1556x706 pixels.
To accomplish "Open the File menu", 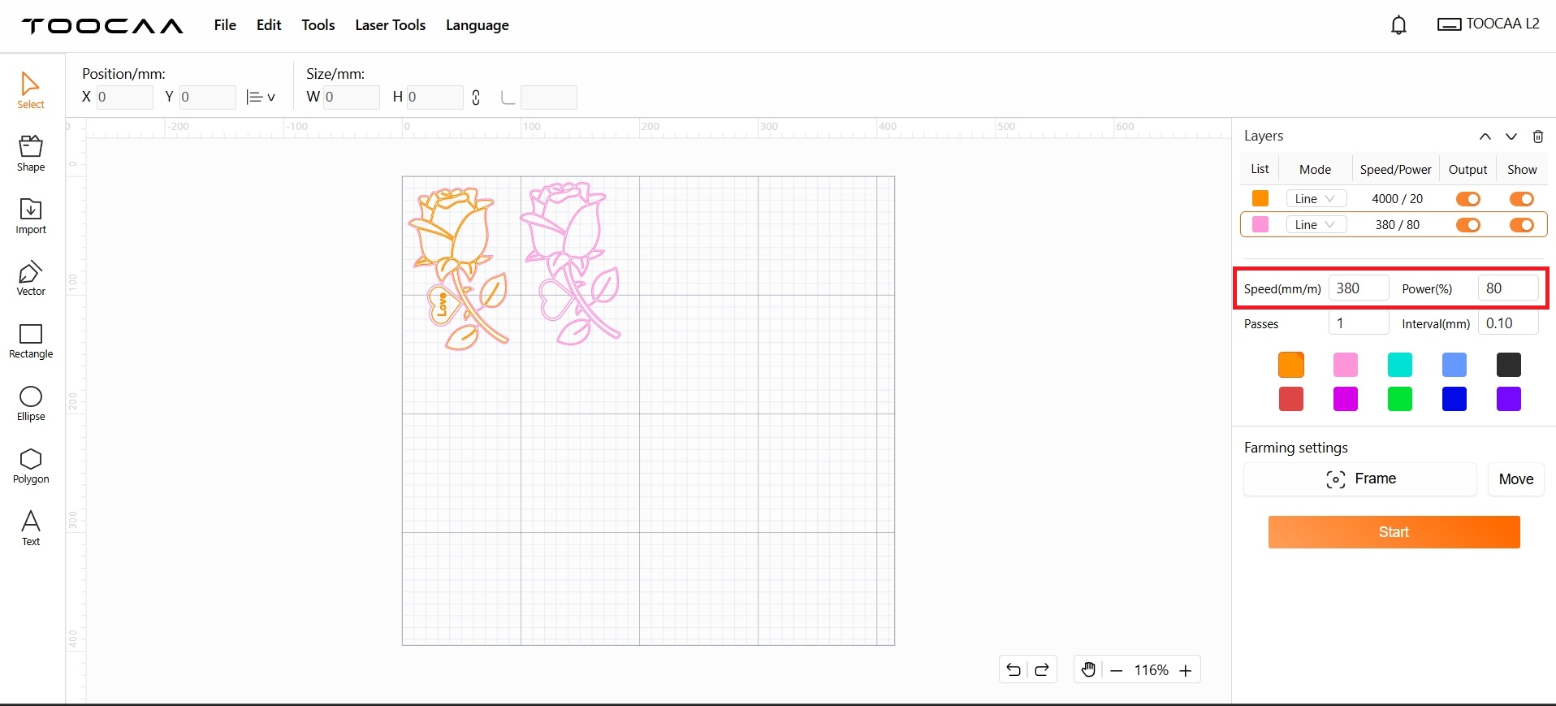I will click(x=225, y=25).
